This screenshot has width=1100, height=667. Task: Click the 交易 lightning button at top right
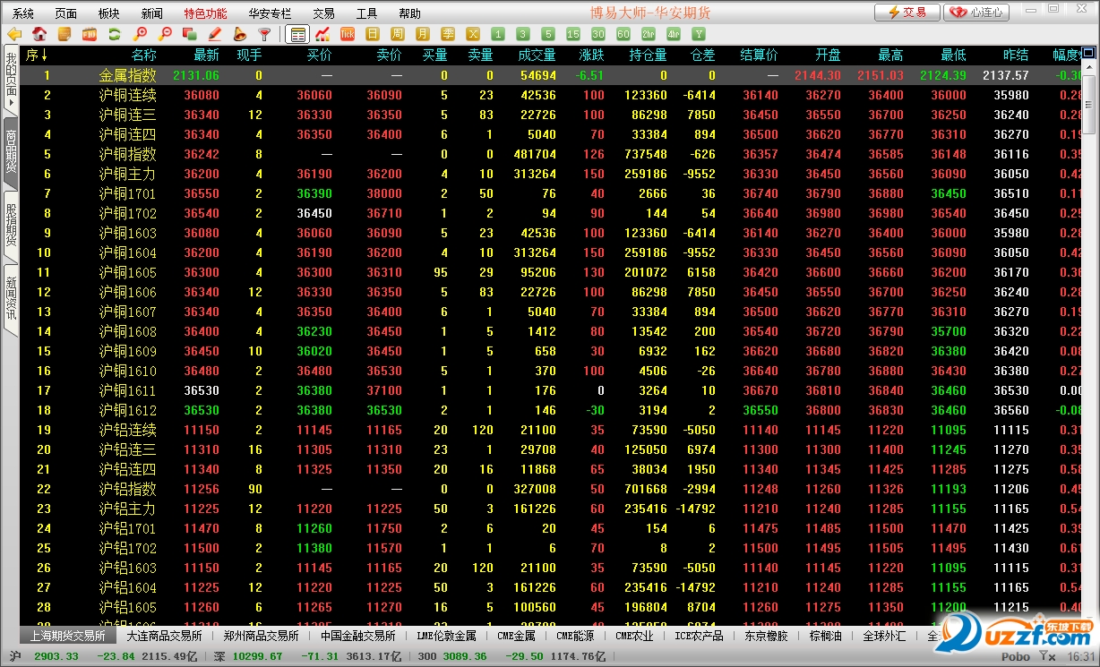point(907,13)
